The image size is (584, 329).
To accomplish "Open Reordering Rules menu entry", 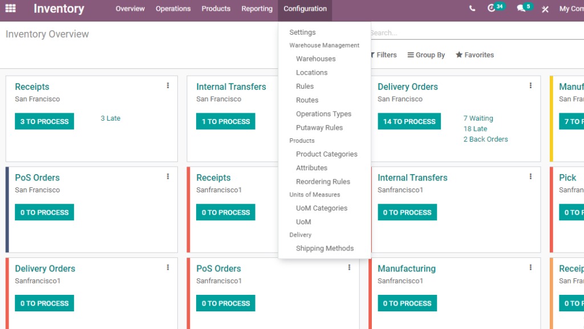I will pos(323,182).
